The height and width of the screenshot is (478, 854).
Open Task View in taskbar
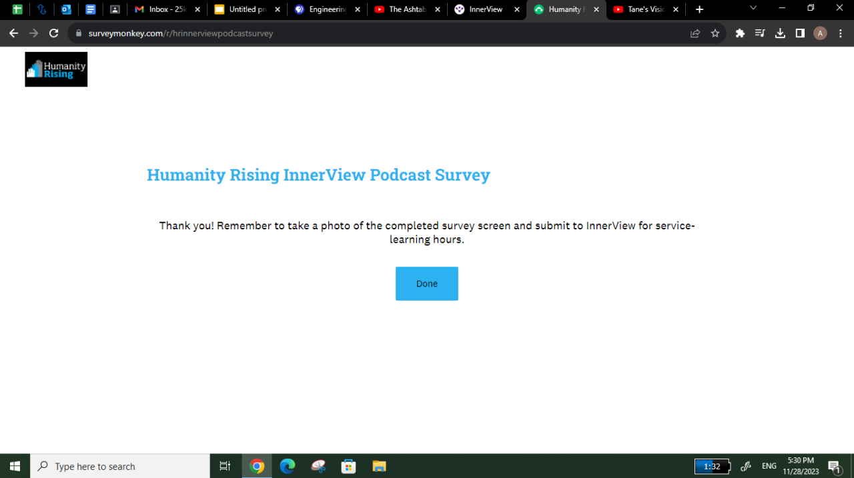tap(225, 466)
